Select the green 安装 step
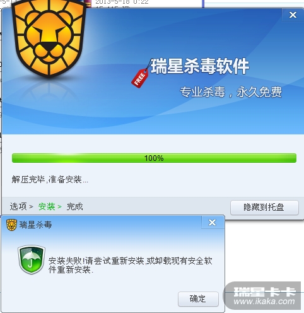This screenshot has height=313, width=304. point(47,206)
